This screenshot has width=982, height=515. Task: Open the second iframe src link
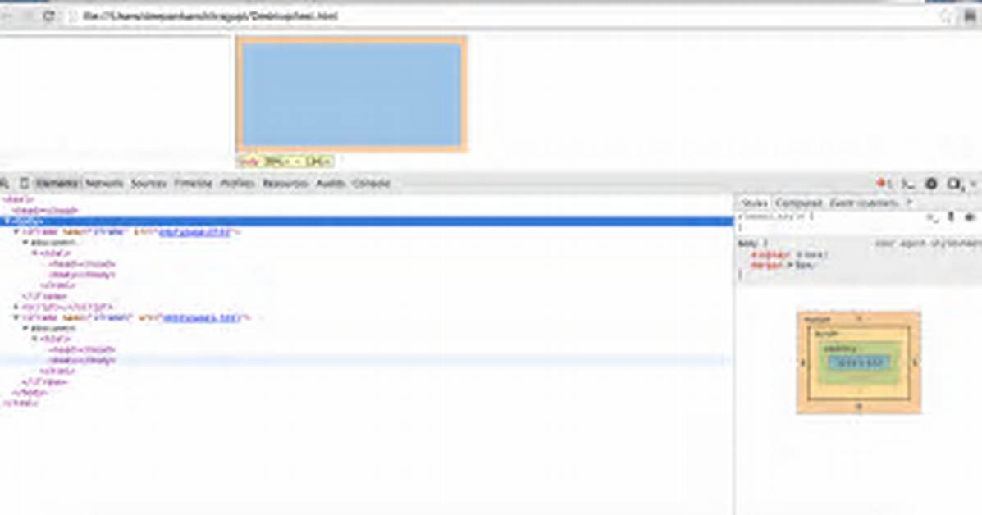coord(200,318)
